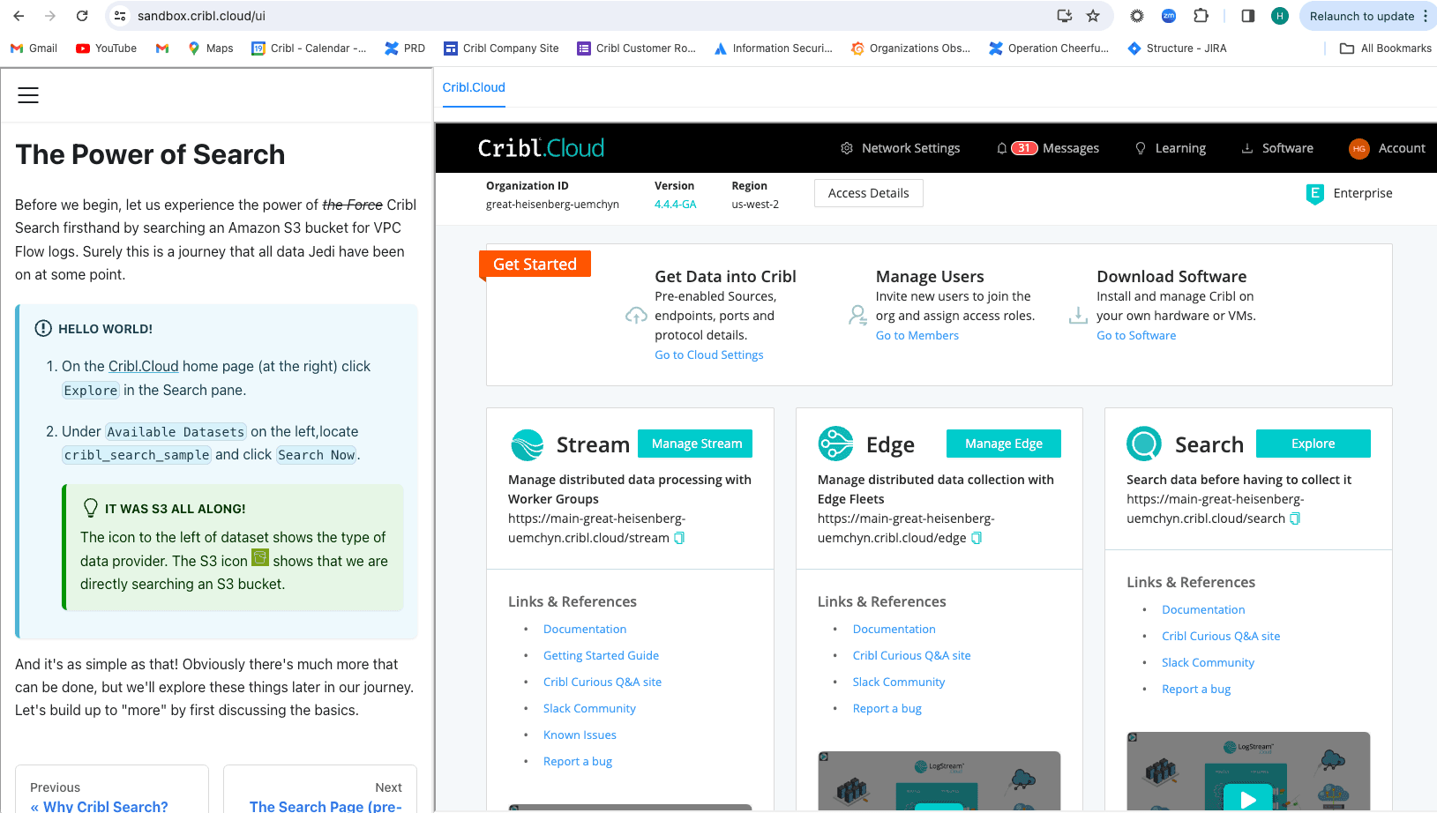Copy the Search URL with copy icon
The width and height of the screenshot is (1437, 813).
pos(1295,518)
